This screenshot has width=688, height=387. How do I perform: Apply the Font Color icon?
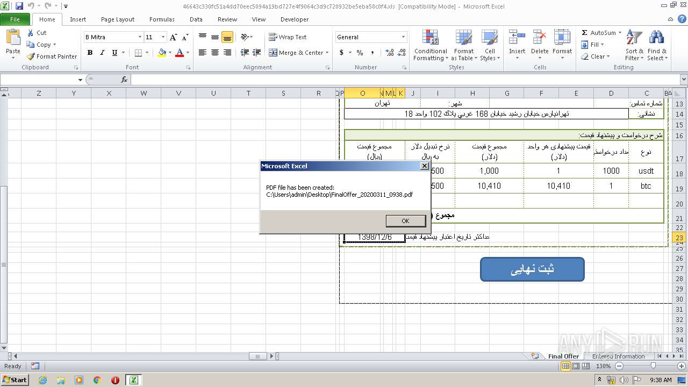180,53
